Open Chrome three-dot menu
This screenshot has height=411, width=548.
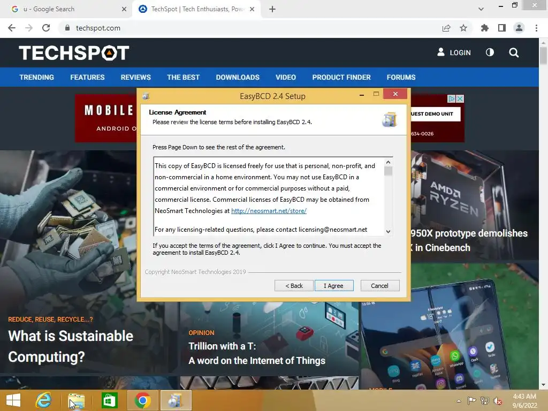tap(536, 28)
